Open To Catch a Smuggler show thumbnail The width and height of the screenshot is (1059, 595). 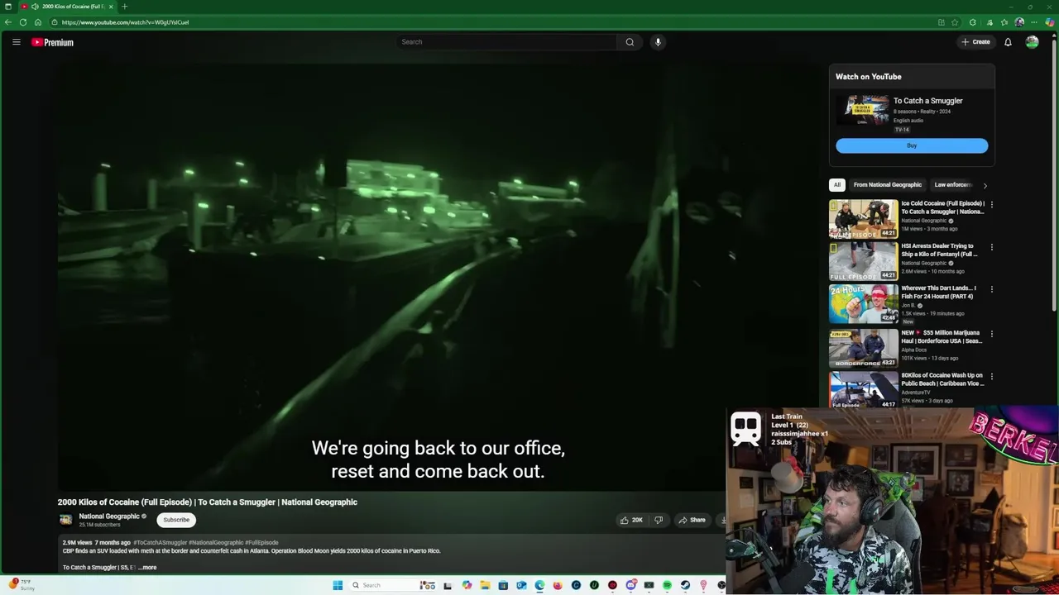point(862,110)
